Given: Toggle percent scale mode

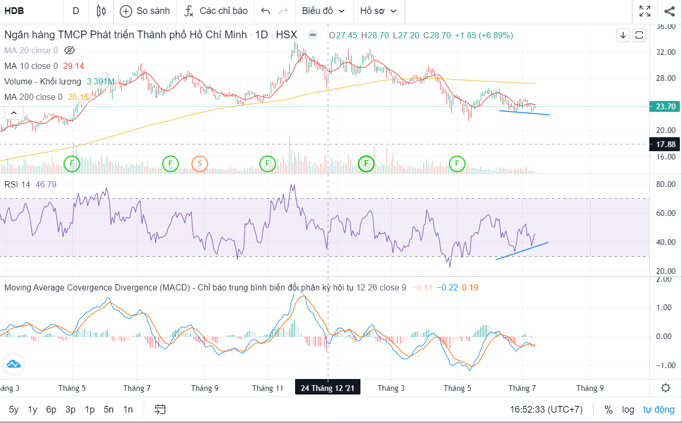Looking at the screenshot, I should click(x=608, y=410).
